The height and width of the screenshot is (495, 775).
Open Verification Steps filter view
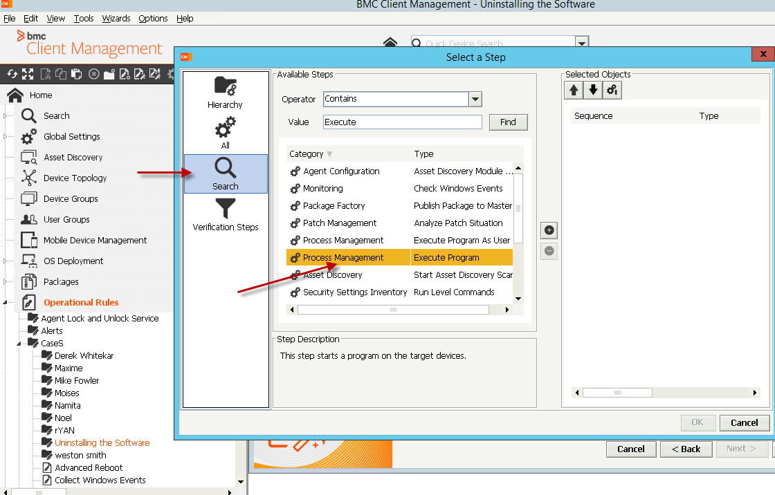coord(226,215)
